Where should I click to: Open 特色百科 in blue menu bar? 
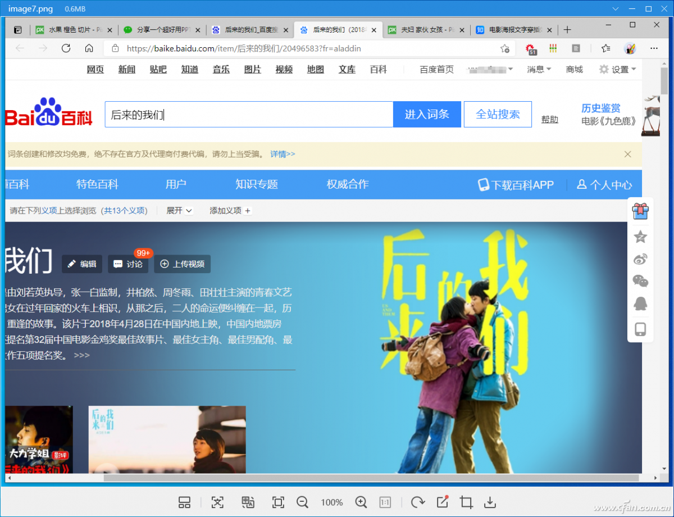[98, 184]
